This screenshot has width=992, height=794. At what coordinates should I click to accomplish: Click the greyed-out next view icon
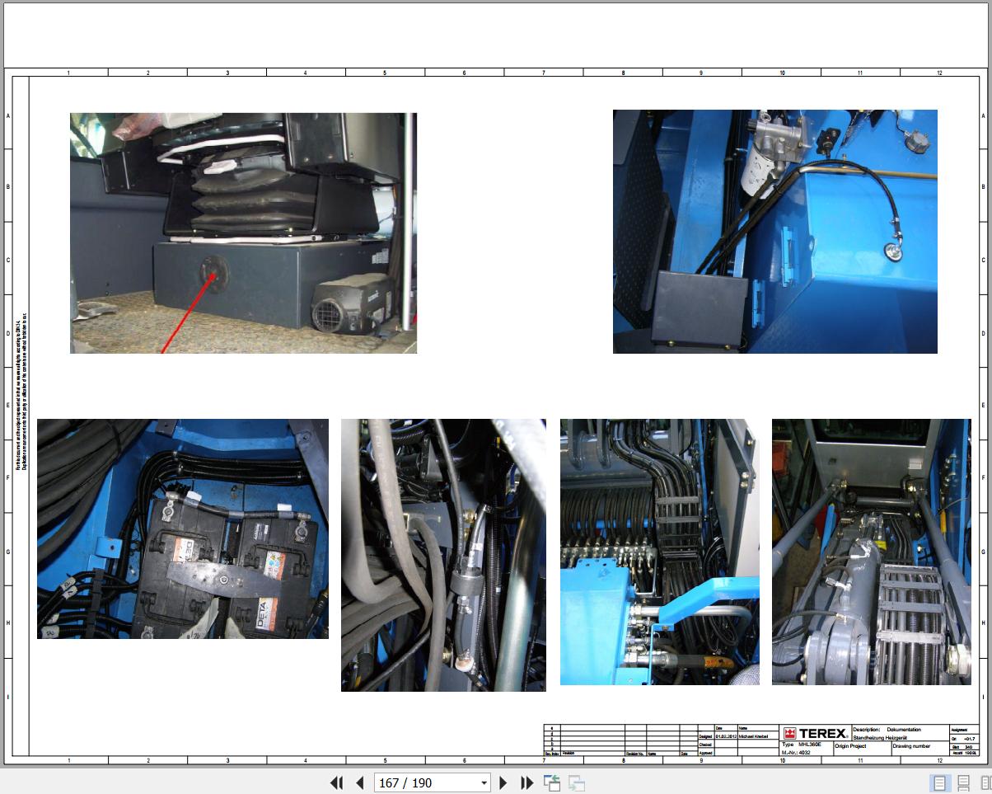coord(577,782)
